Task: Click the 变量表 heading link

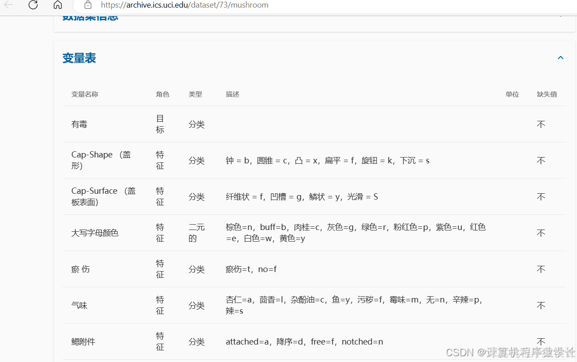Action: 79,58
